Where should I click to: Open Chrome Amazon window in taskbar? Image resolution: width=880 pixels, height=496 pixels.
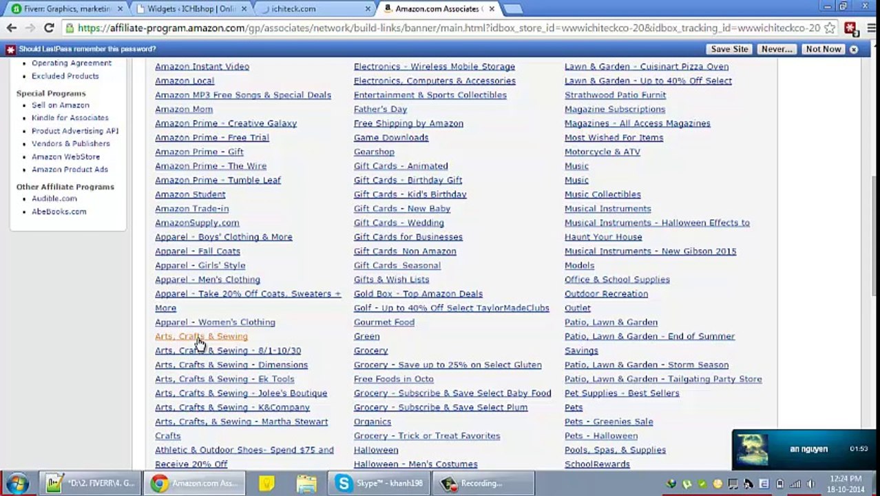coord(194,483)
